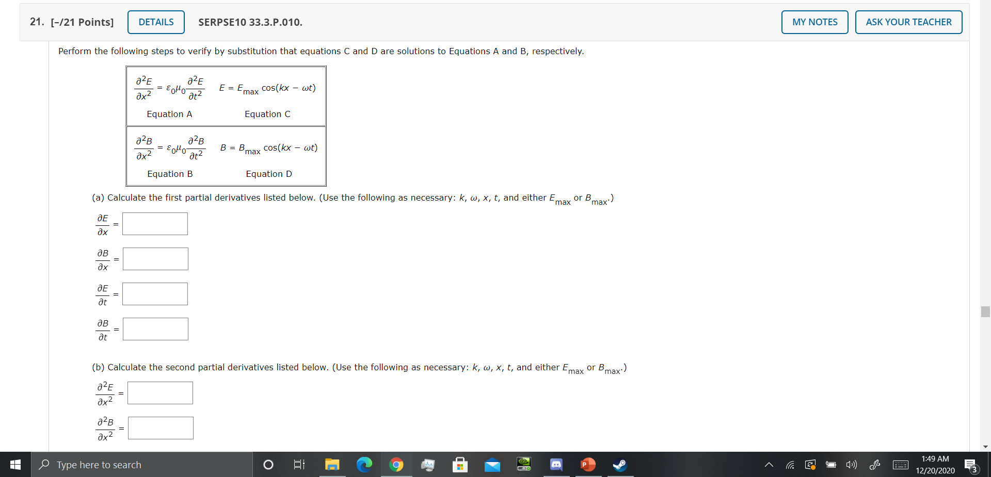Open the Mail app
The width and height of the screenshot is (991, 477).
492,465
